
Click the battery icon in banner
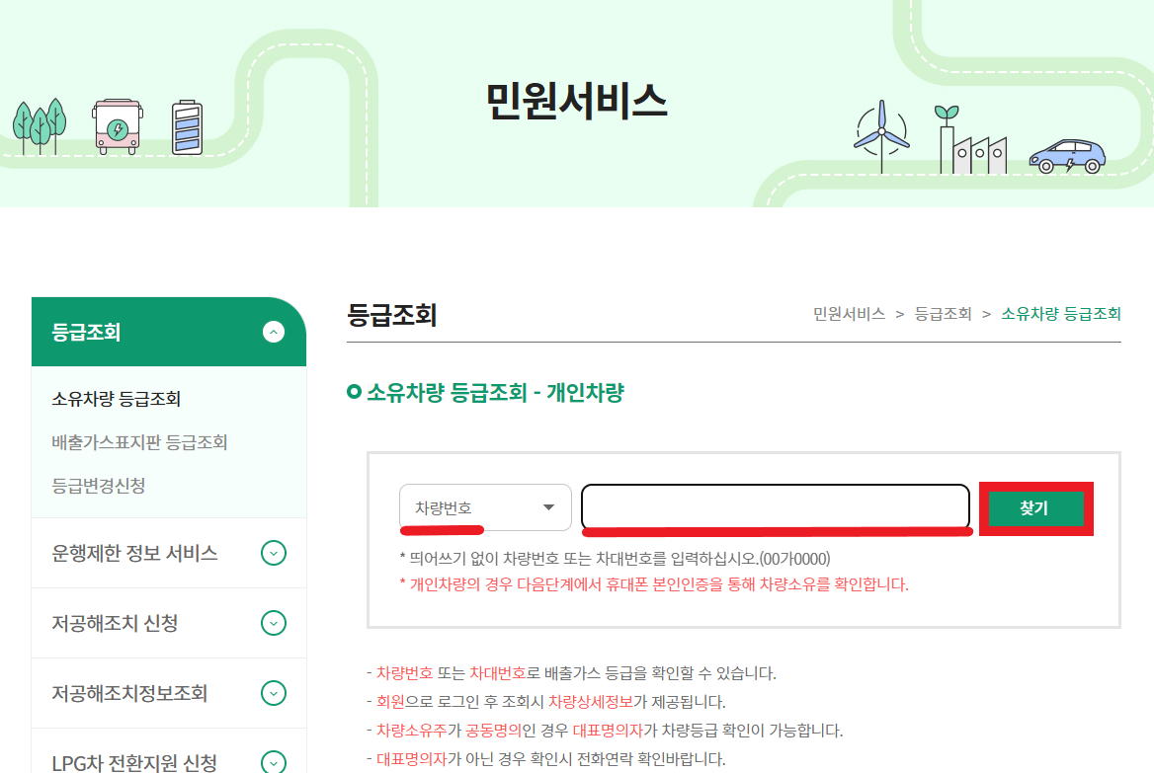click(x=187, y=128)
